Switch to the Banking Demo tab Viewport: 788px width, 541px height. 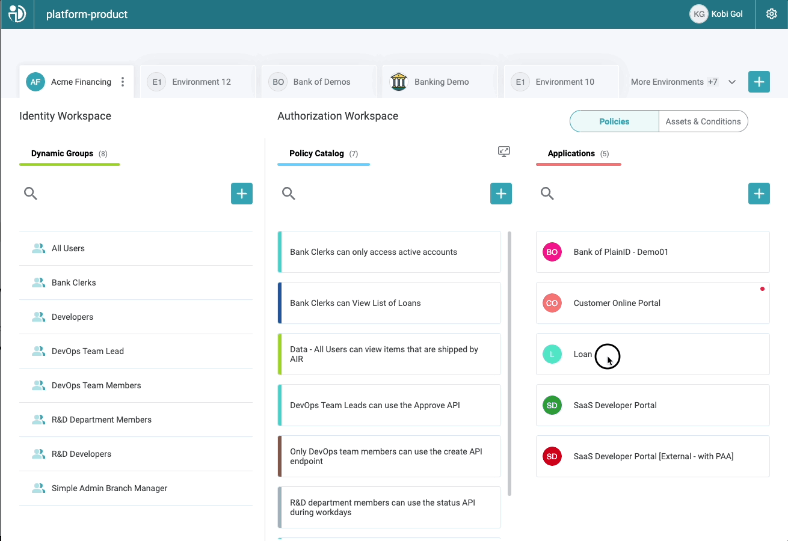tap(440, 82)
